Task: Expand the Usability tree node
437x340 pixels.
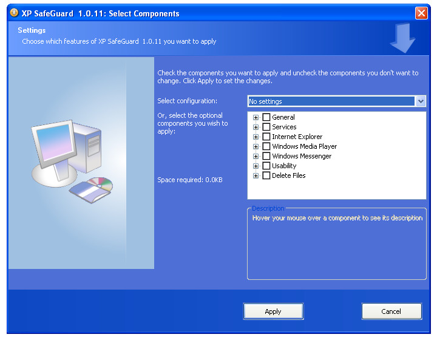Action: click(x=256, y=166)
